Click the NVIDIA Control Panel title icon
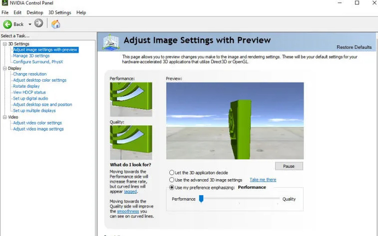Viewport: 378px width, 236px height. (4, 3)
